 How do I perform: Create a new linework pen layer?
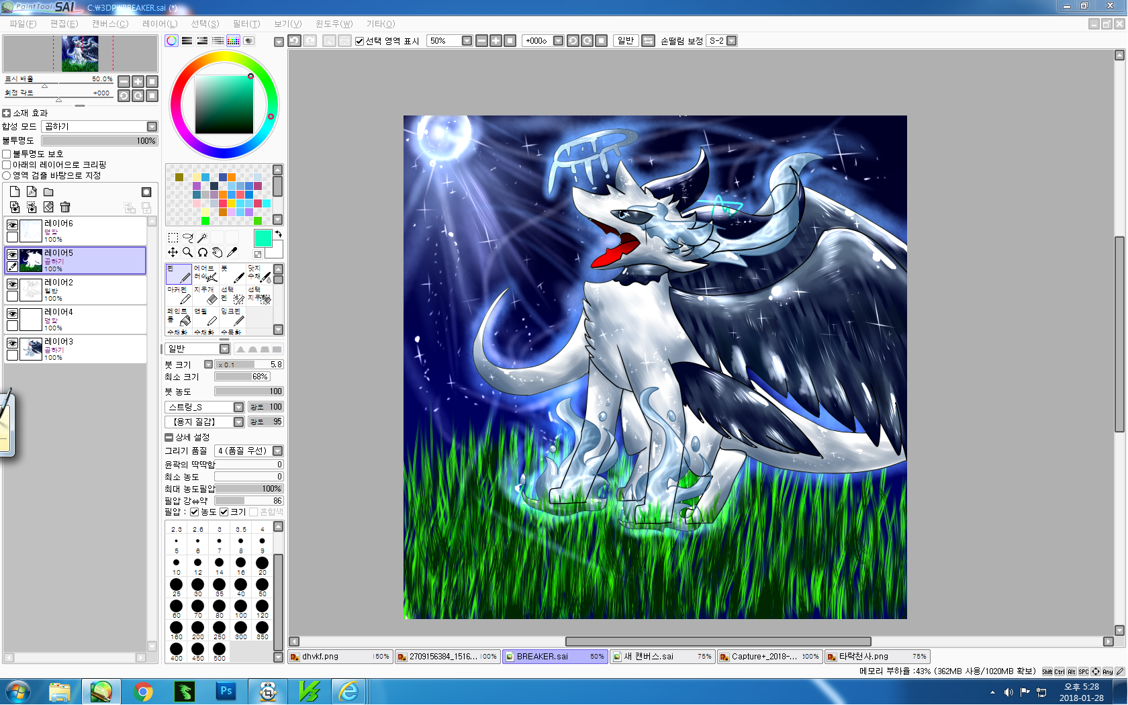click(32, 192)
